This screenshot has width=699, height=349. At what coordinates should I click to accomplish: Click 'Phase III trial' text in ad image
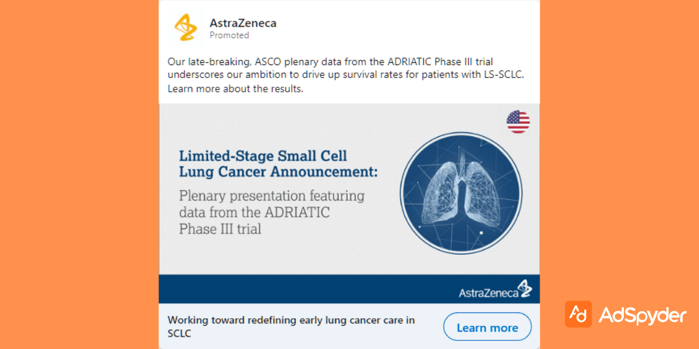(x=220, y=229)
